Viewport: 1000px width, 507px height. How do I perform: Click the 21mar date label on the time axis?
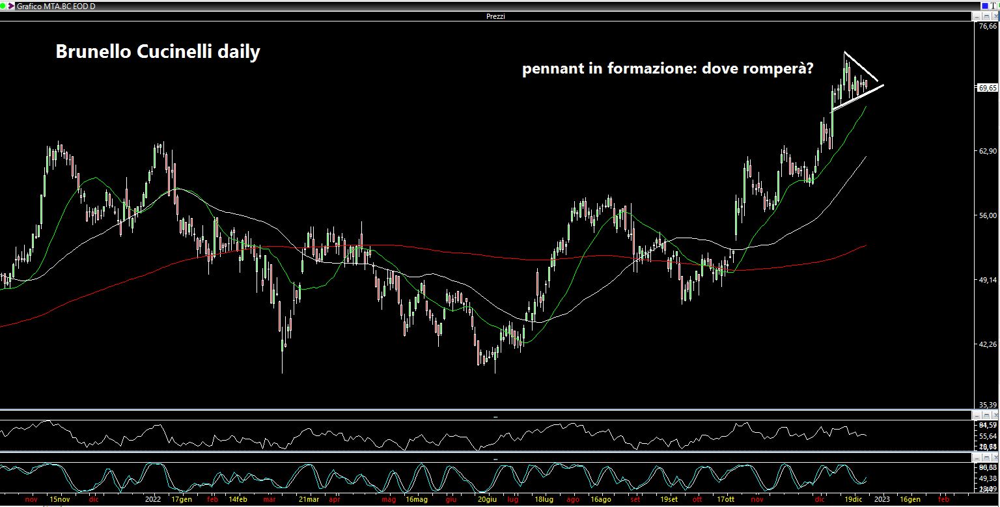[x=309, y=500]
